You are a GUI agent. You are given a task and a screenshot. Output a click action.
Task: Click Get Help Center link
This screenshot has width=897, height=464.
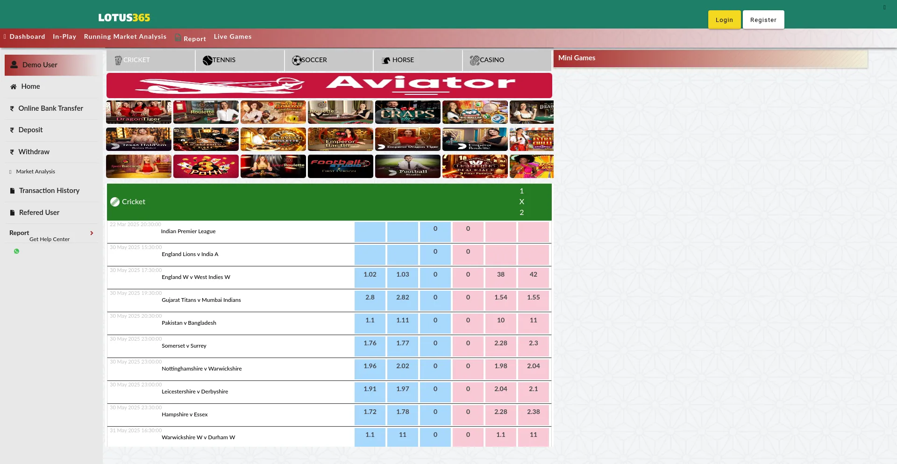point(50,239)
